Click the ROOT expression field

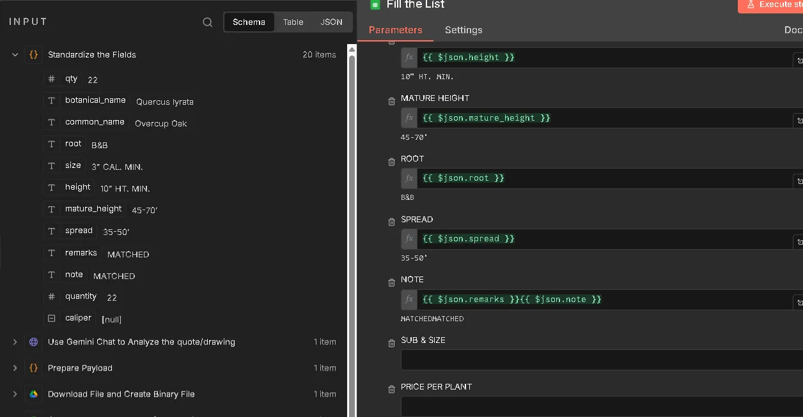(x=605, y=178)
